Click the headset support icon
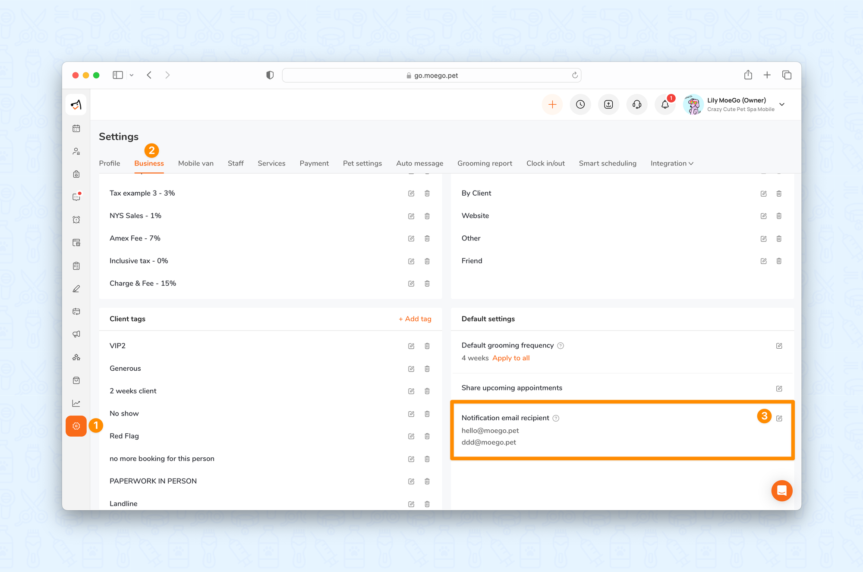Screen dimensions: 863x572 [x=637, y=105]
